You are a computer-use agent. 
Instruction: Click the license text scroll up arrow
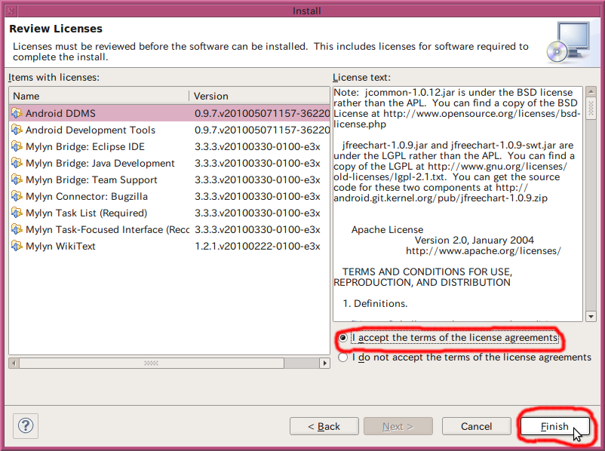tap(591, 92)
